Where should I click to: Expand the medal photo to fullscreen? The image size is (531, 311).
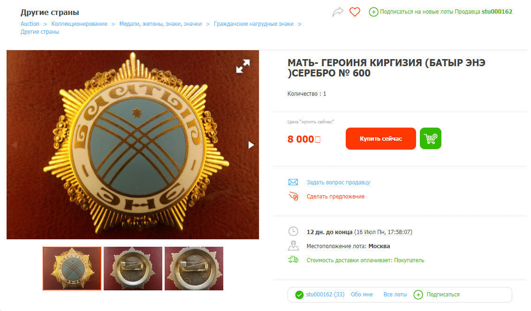[243, 66]
